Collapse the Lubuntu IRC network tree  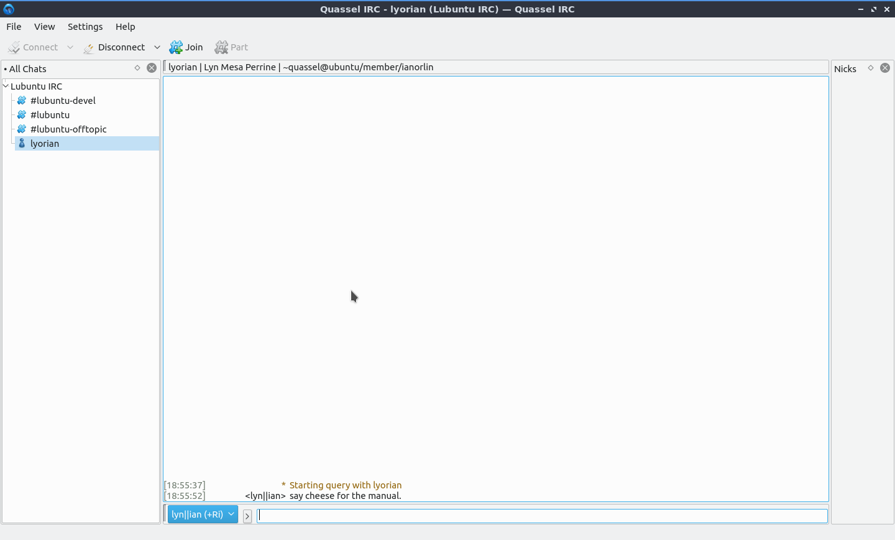point(6,86)
